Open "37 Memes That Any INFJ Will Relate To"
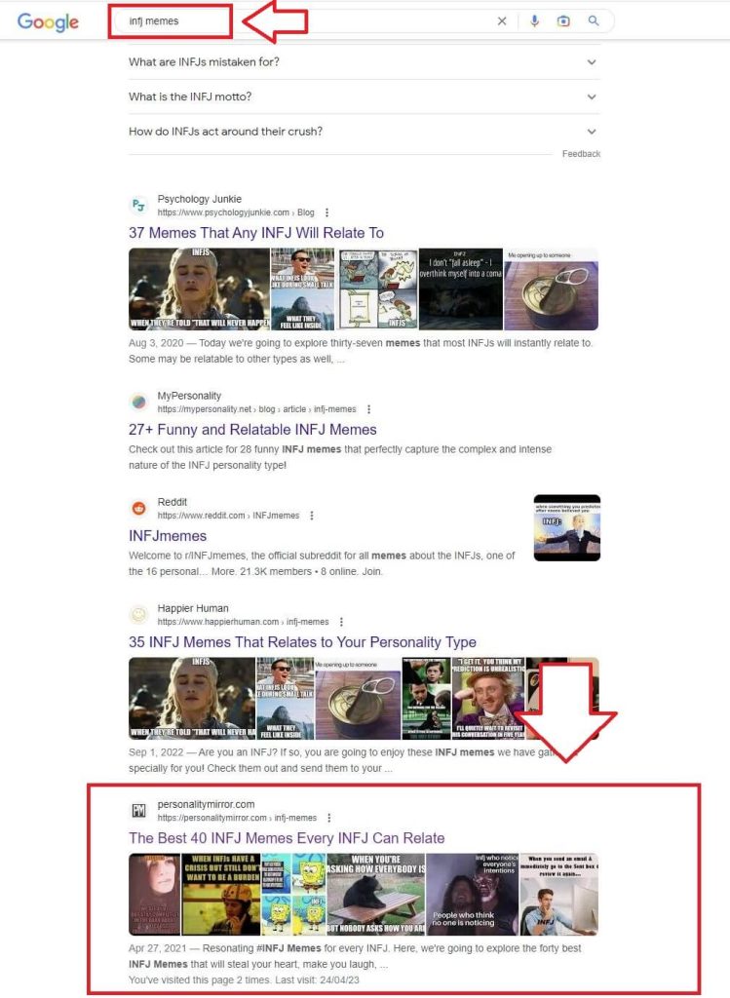 point(256,233)
